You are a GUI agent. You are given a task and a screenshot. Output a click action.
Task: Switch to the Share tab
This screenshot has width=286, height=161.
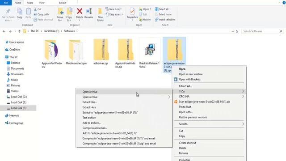pyautogui.click(x=30, y=3)
